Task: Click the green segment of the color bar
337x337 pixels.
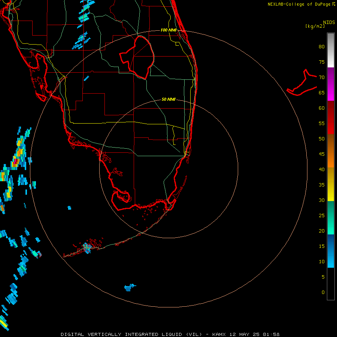Action: click(x=331, y=218)
